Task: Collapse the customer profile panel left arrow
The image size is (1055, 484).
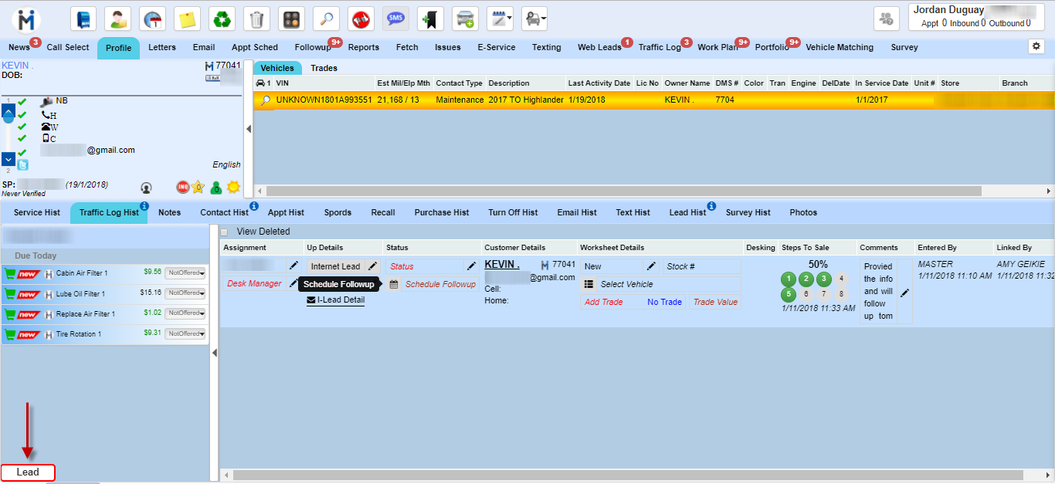Action: pyautogui.click(x=249, y=129)
